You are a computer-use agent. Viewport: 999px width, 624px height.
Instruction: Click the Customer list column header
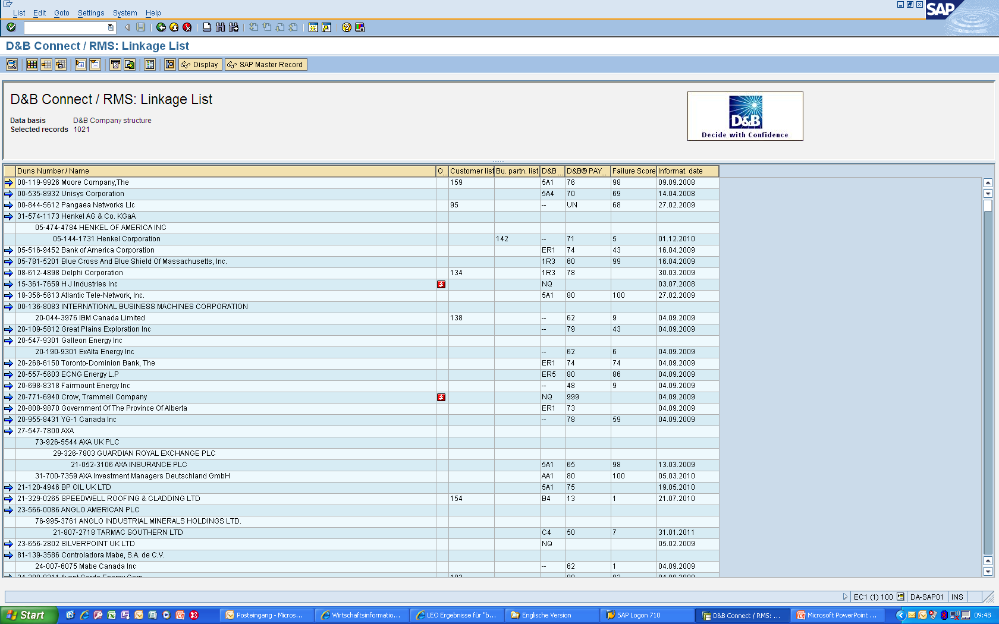click(472, 171)
